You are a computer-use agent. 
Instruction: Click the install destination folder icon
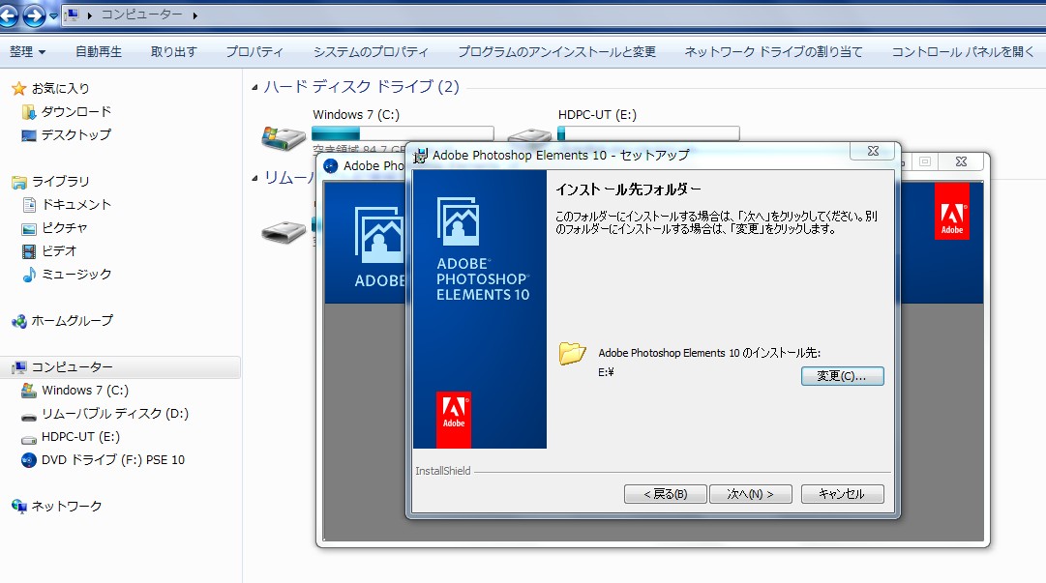pyautogui.click(x=573, y=353)
